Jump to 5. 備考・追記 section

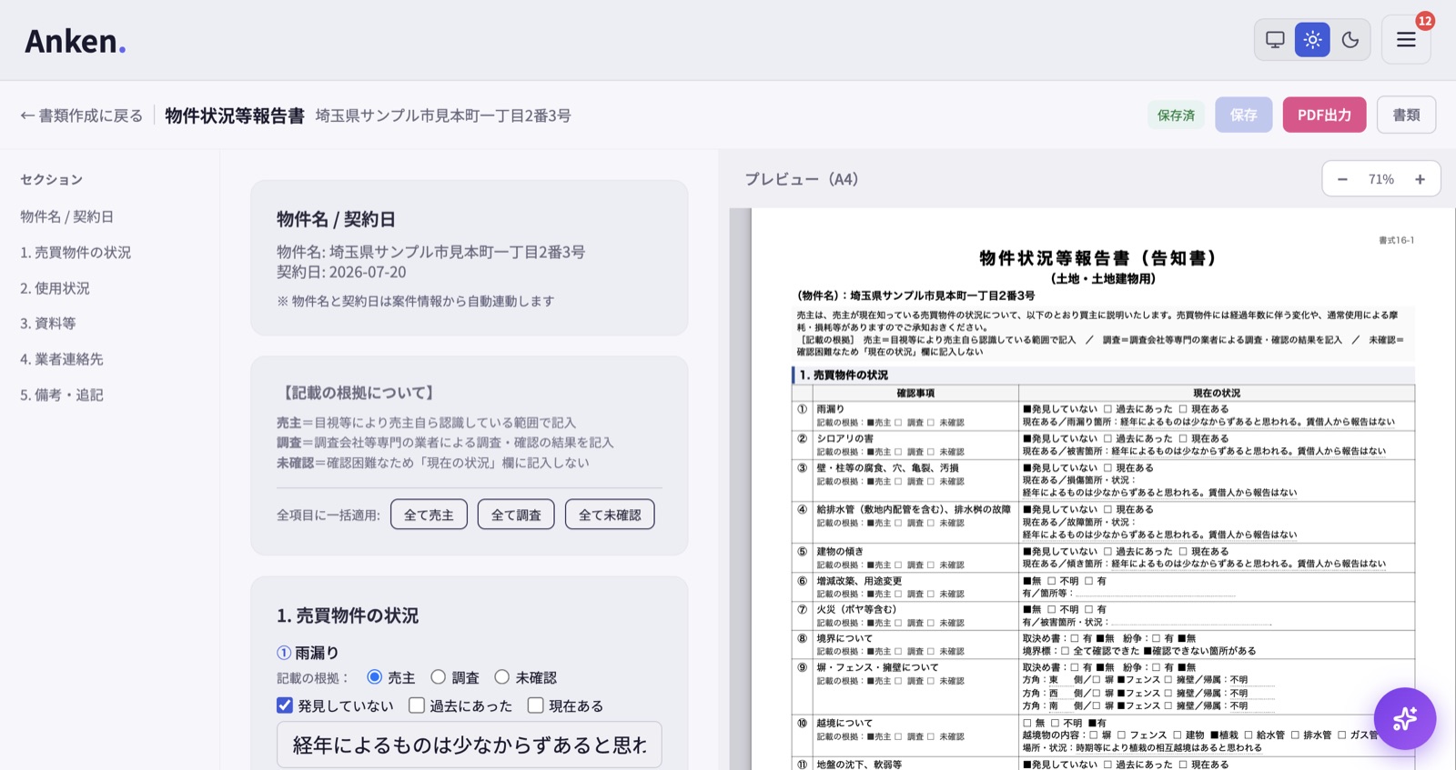point(61,395)
